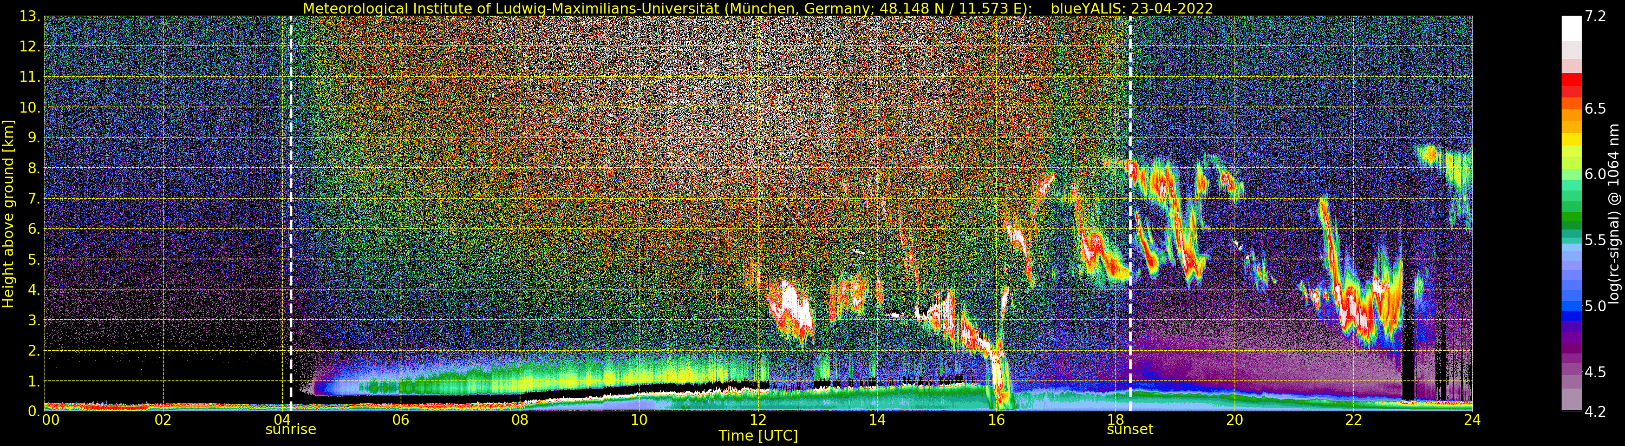Click the x-axis tick label '14'
The image size is (1625, 446).
coord(877,419)
